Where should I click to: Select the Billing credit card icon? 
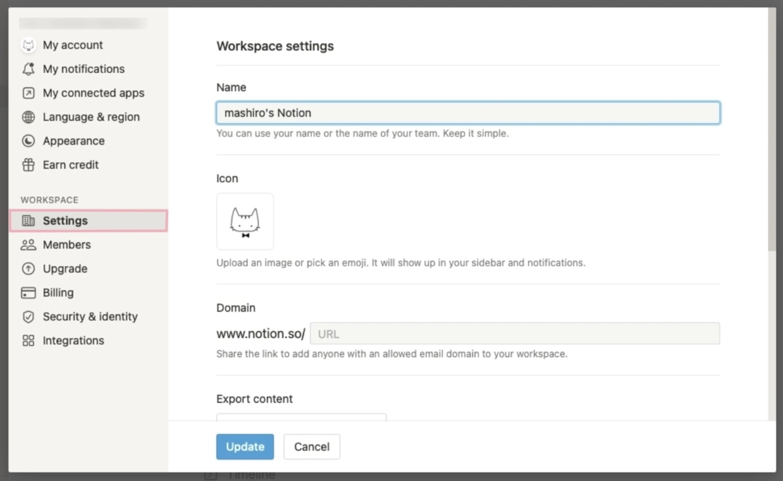(29, 293)
